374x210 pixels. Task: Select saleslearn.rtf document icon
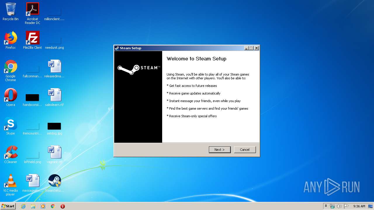click(x=54, y=97)
